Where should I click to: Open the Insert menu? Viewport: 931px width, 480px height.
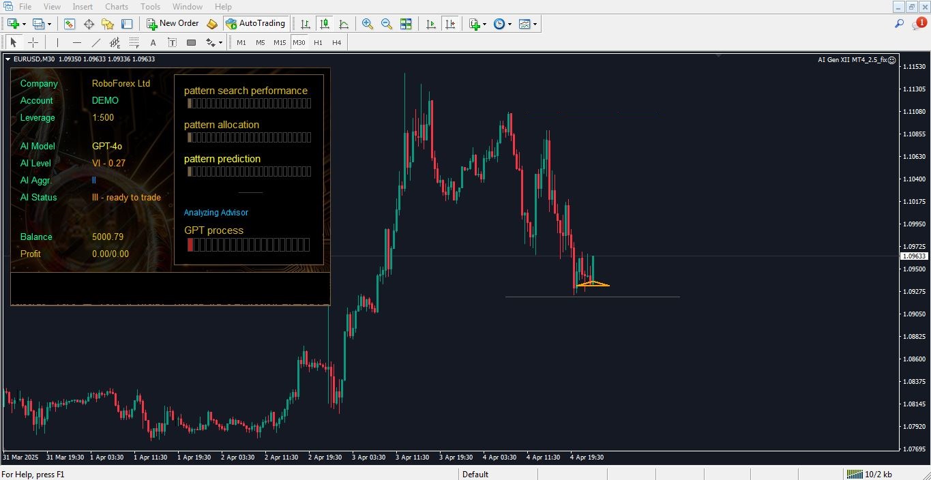pos(83,7)
